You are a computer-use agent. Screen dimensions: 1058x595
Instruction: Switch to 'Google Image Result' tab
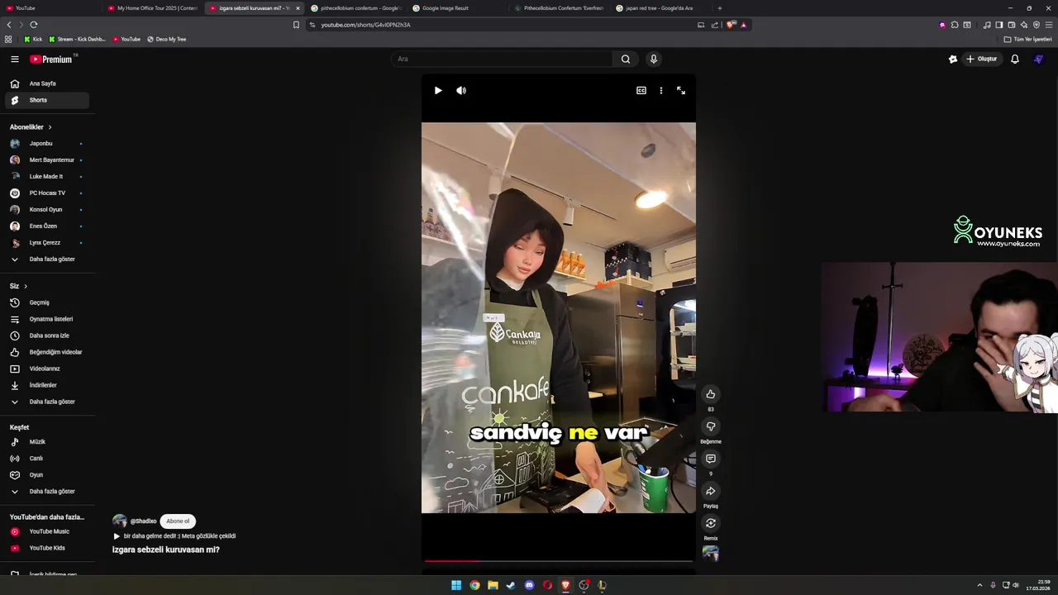[x=457, y=8]
